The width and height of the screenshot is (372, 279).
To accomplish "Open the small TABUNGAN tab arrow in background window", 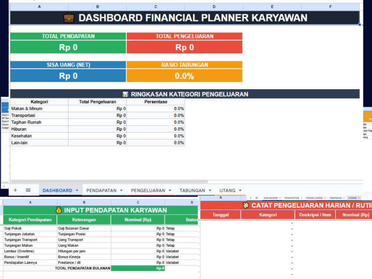I will (x=344, y=198).
